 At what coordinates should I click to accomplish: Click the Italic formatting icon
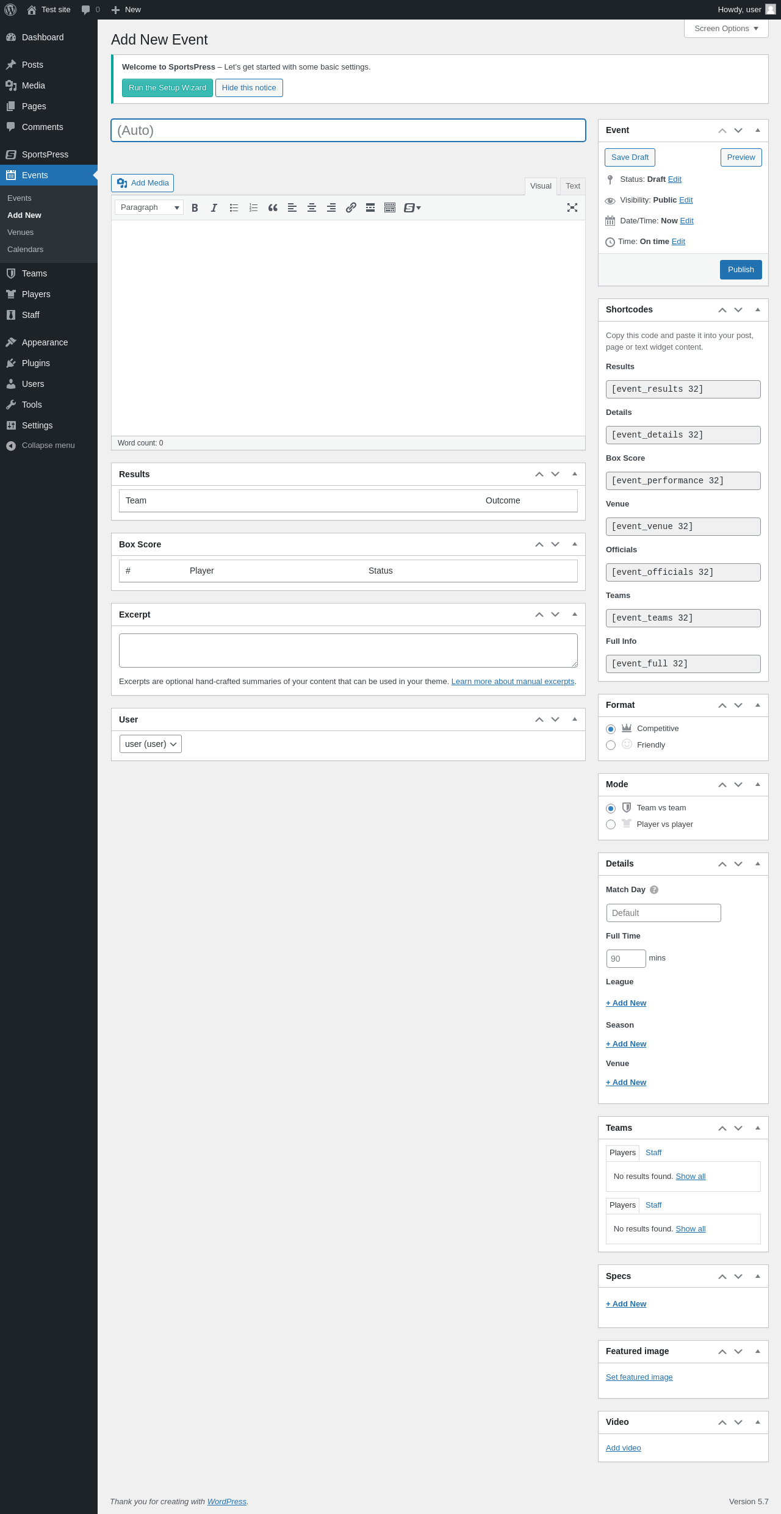(214, 208)
